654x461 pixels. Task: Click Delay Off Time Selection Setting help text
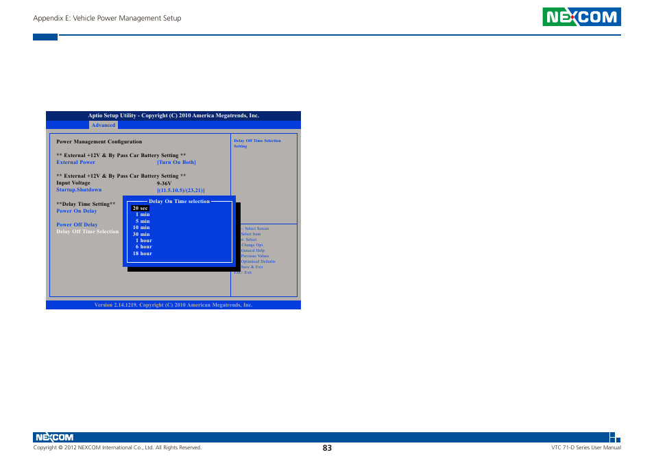click(x=257, y=143)
